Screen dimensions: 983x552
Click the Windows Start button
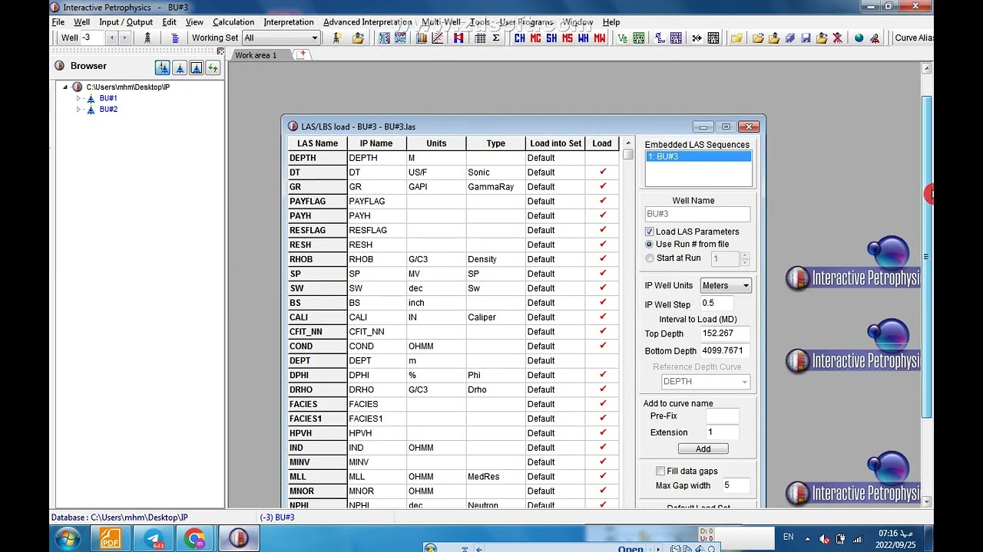[68, 539]
